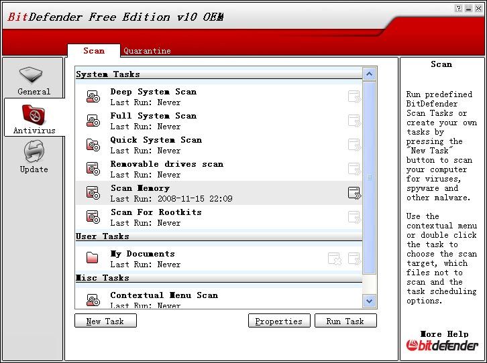Click the Quick System Scan task icon

[x=93, y=145]
